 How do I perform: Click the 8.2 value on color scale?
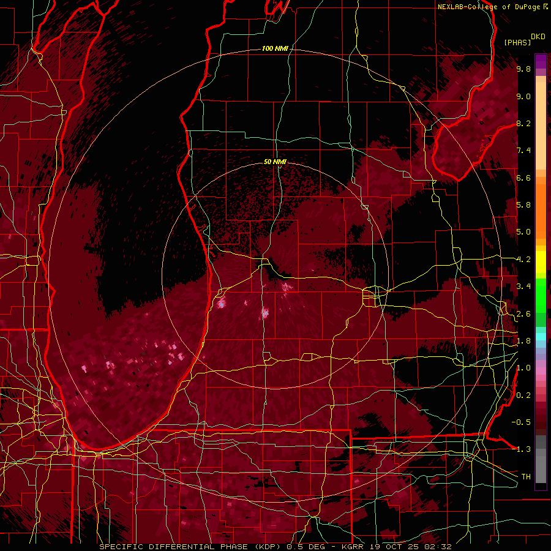(523, 123)
